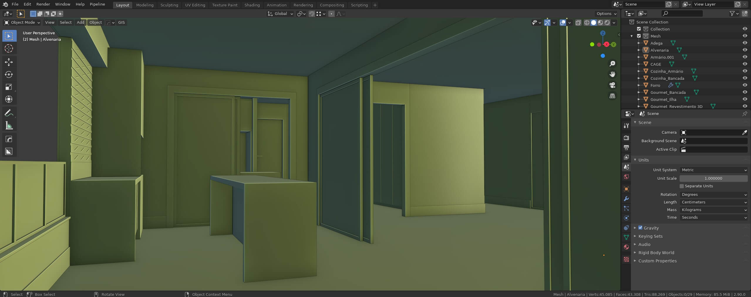The image size is (751, 297).
Task: Toggle X-ray display in viewport header
Action: [x=578, y=23]
